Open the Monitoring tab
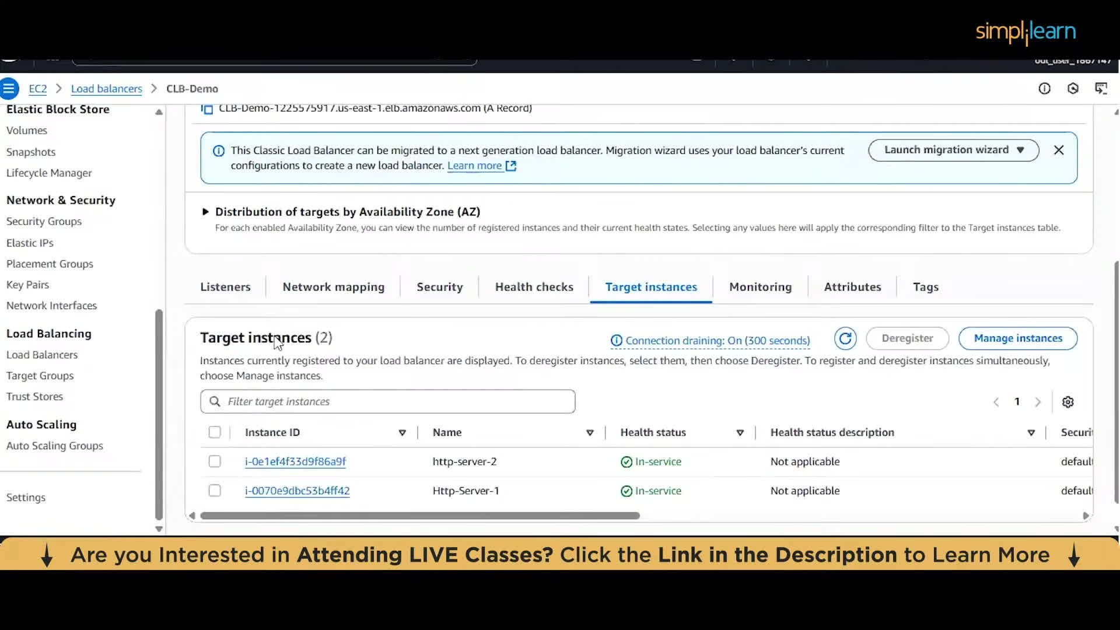 [761, 287]
